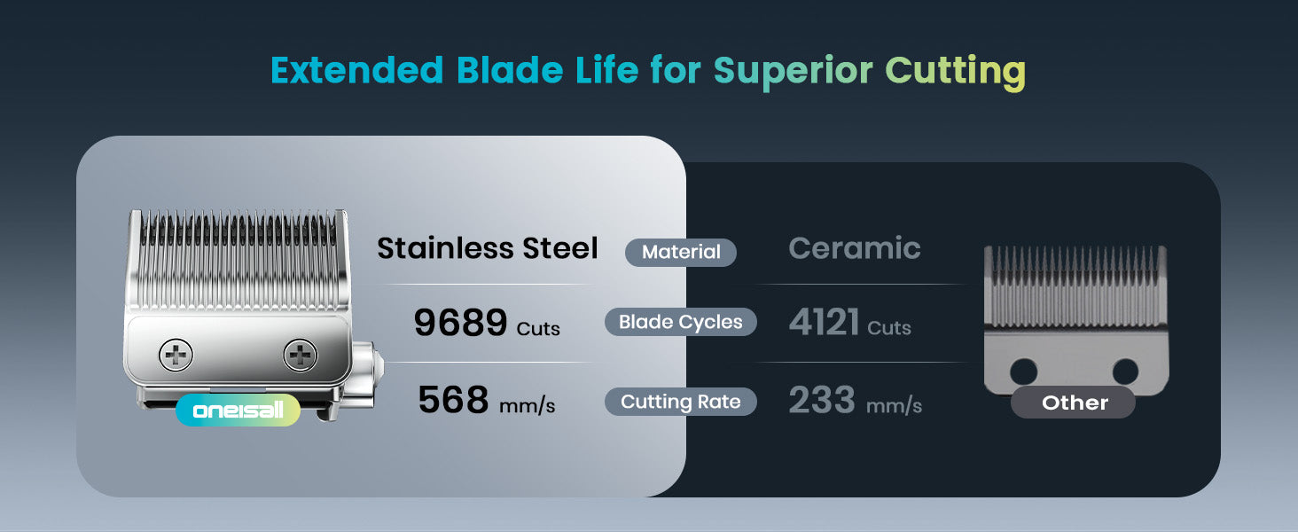Image resolution: width=1298 pixels, height=532 pixels.
Task: Click the Extended Blade Life headline
Action: coord(649,70)
